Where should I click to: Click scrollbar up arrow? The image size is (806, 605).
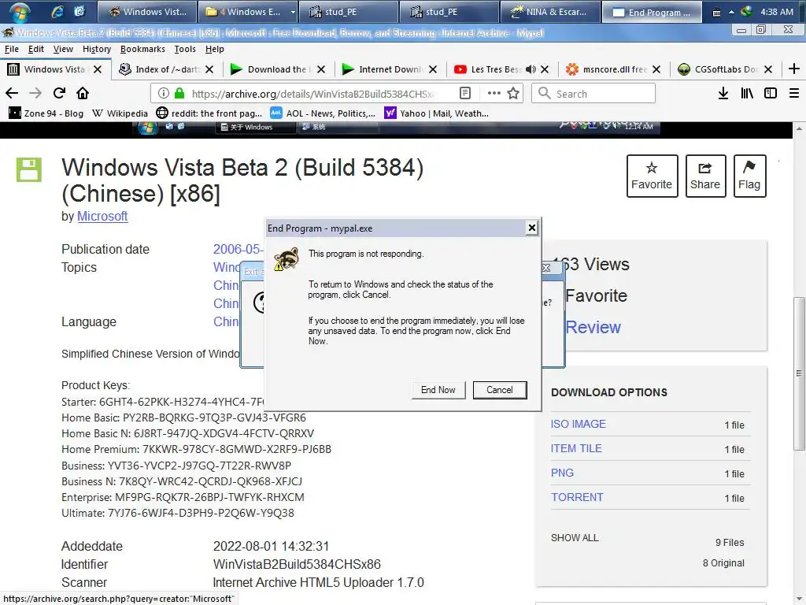[x=799, y=128]
